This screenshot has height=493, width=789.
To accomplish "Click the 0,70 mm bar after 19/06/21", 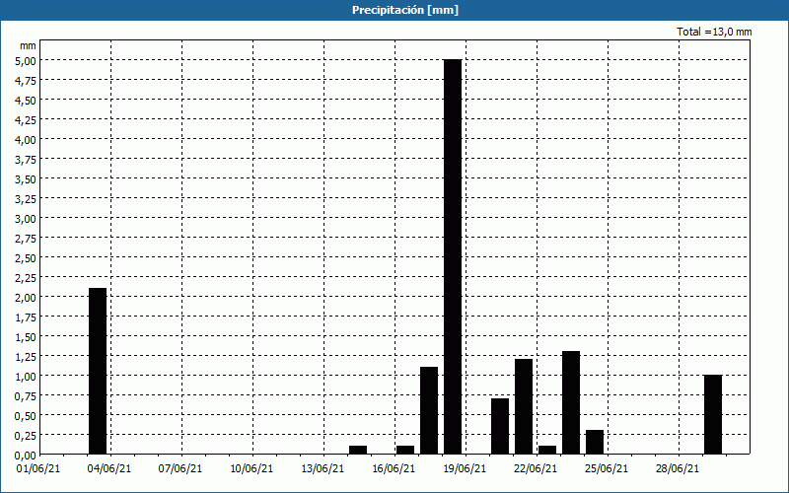I will click(x=500, y=426).
